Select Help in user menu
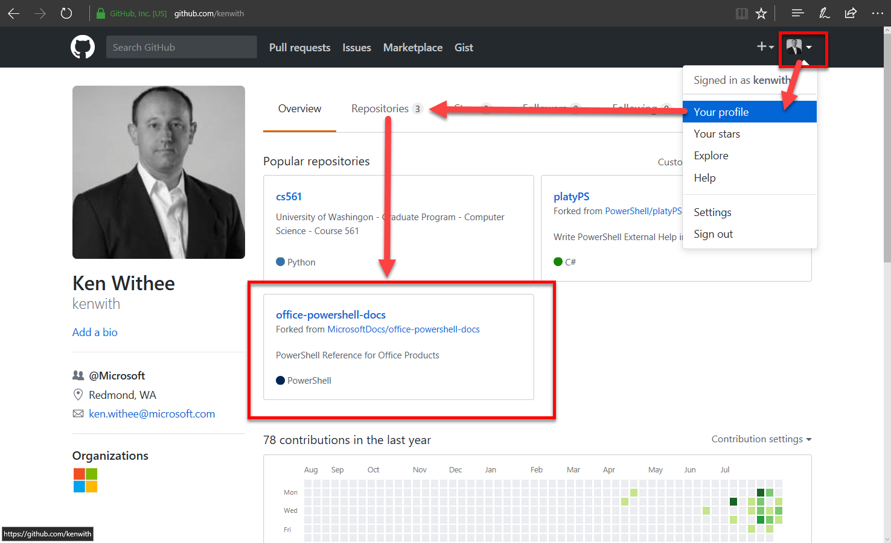The height and width of the screenshot is (543, 891). 750,178
